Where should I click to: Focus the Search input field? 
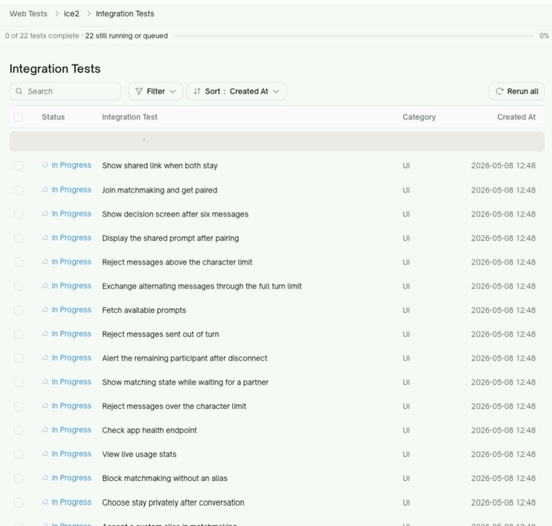(65, 92)
